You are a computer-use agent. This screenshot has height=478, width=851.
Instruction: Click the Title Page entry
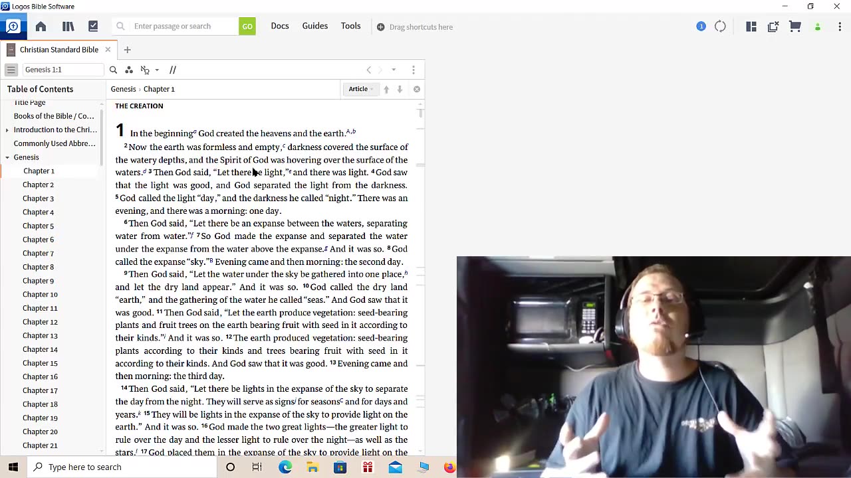[x=29, y=103]
